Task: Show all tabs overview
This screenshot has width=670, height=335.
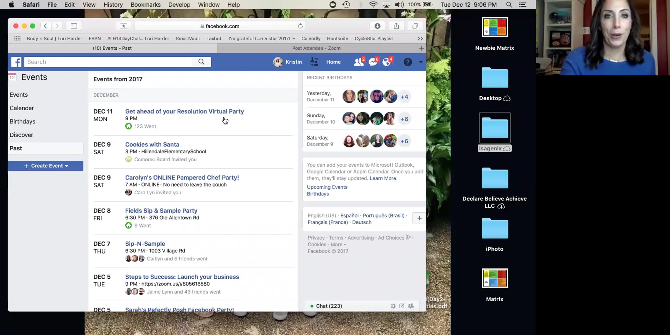Action: tap(415, 26)
